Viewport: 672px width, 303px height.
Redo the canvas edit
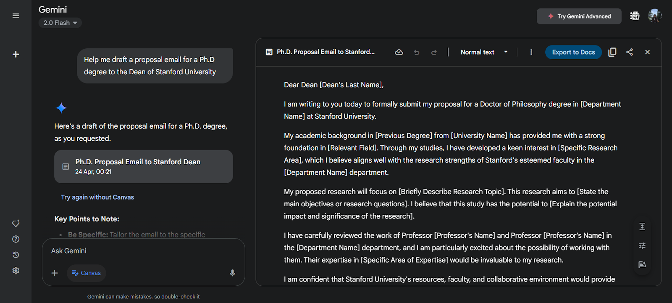coord(434,52)
